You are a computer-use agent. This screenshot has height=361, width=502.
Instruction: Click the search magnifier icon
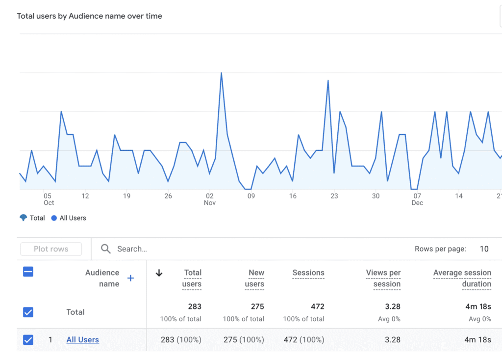point(105,249)
